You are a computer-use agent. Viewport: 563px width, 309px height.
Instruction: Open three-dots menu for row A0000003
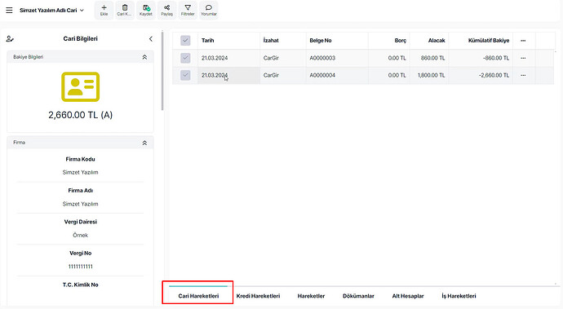[x=523, y=58]
